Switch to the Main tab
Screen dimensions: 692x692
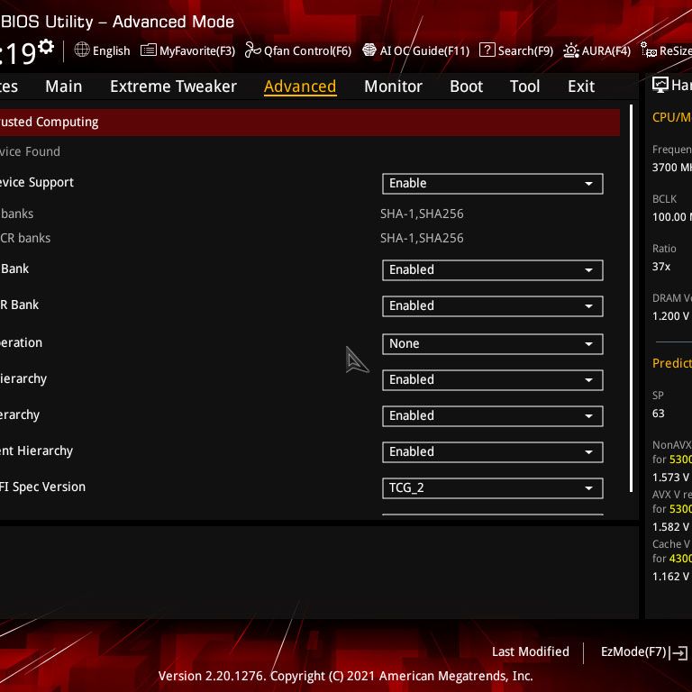coord(64,86)
